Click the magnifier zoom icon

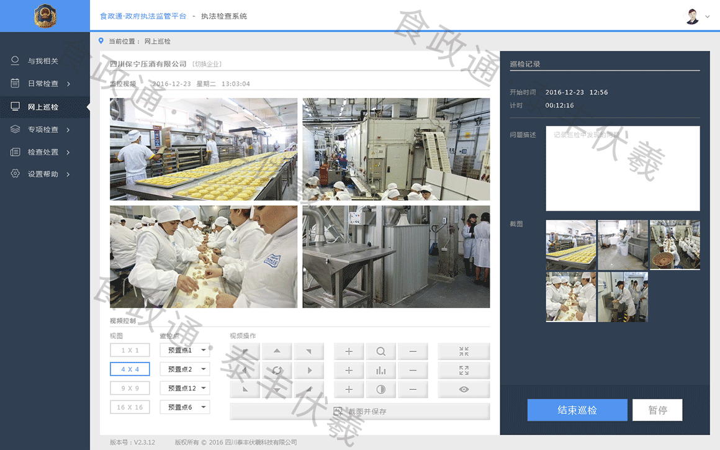[380, 352]
